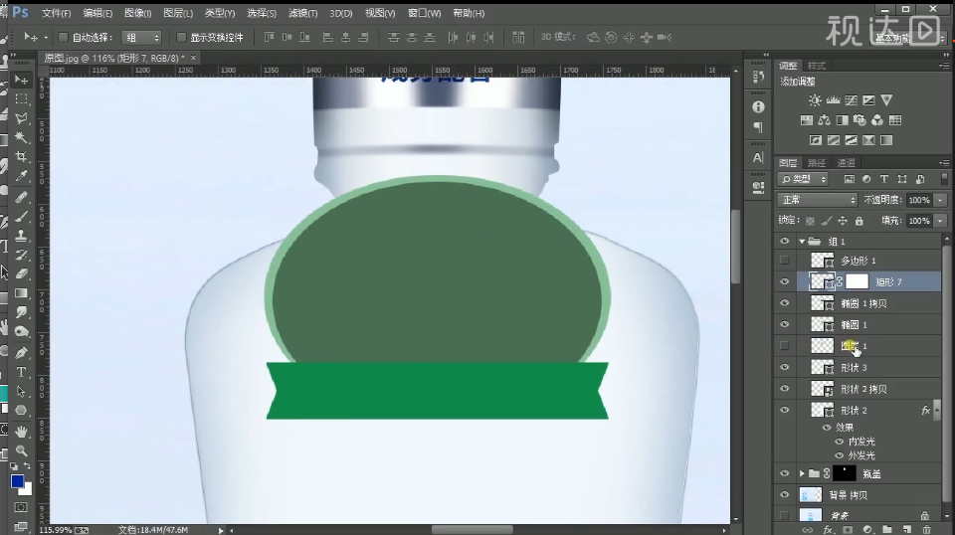Open the auto-select 组 dropdown
This screenshot has height=535, width=955.
tap(142, 38)
